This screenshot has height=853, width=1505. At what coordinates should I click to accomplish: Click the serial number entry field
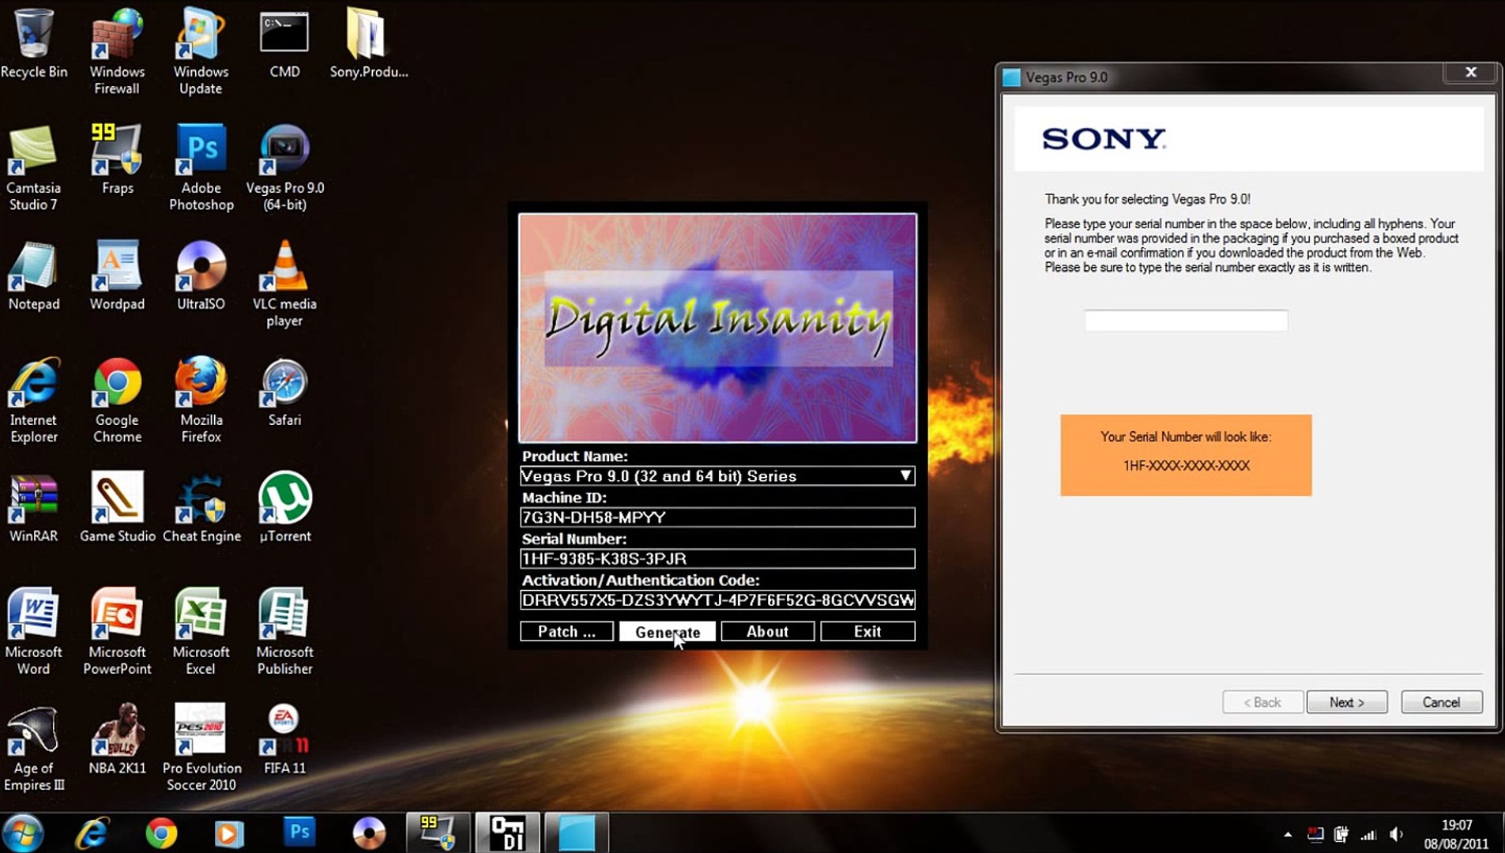click(1185, 321)
